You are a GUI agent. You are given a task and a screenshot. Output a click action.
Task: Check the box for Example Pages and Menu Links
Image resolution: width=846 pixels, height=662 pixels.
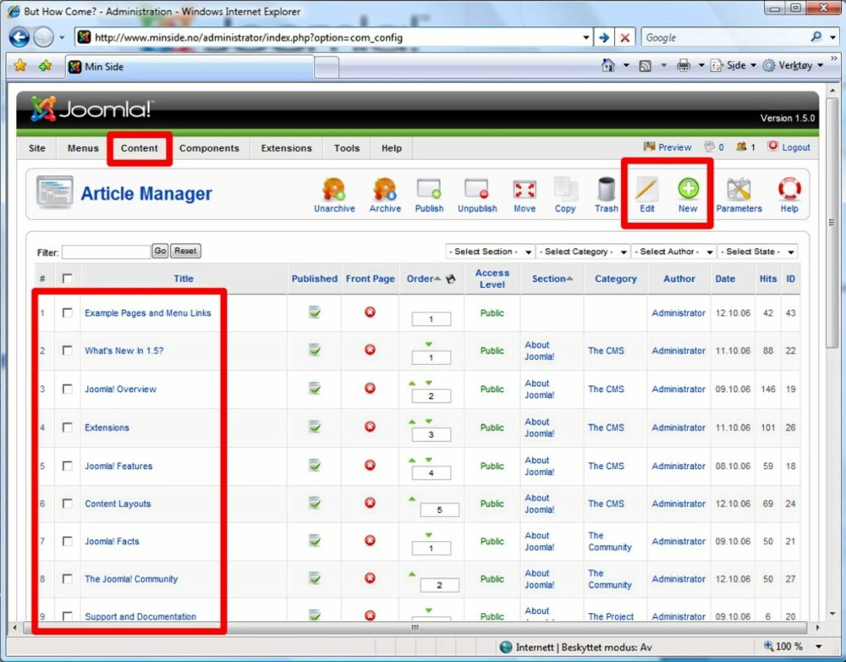coord(68,312)
